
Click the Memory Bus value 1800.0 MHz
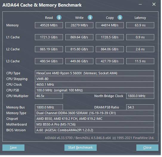pyautogui.click(x=49, y=107)
